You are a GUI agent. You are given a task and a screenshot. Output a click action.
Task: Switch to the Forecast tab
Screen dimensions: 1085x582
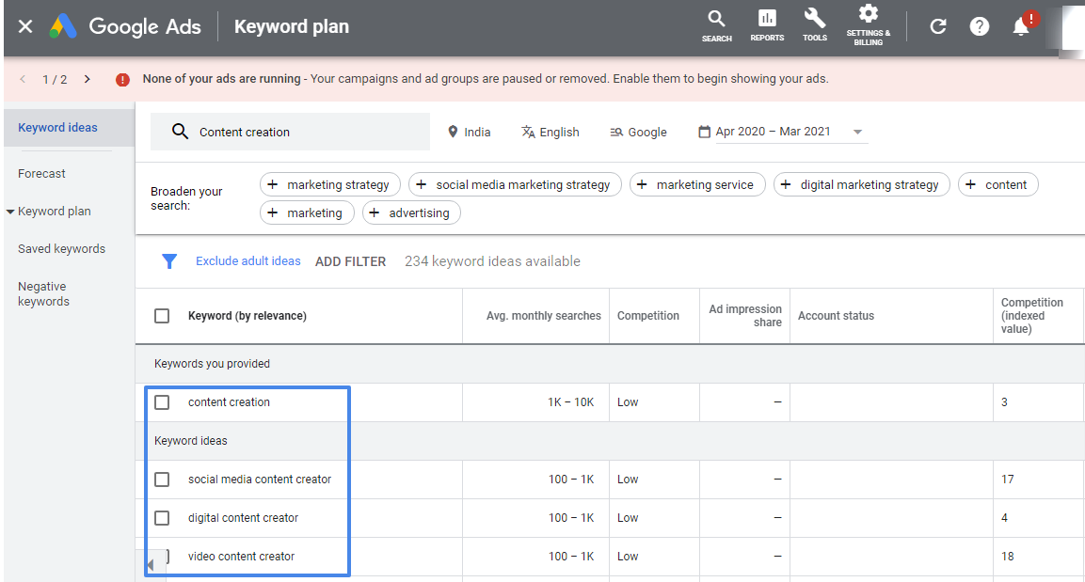click(41, 173)
